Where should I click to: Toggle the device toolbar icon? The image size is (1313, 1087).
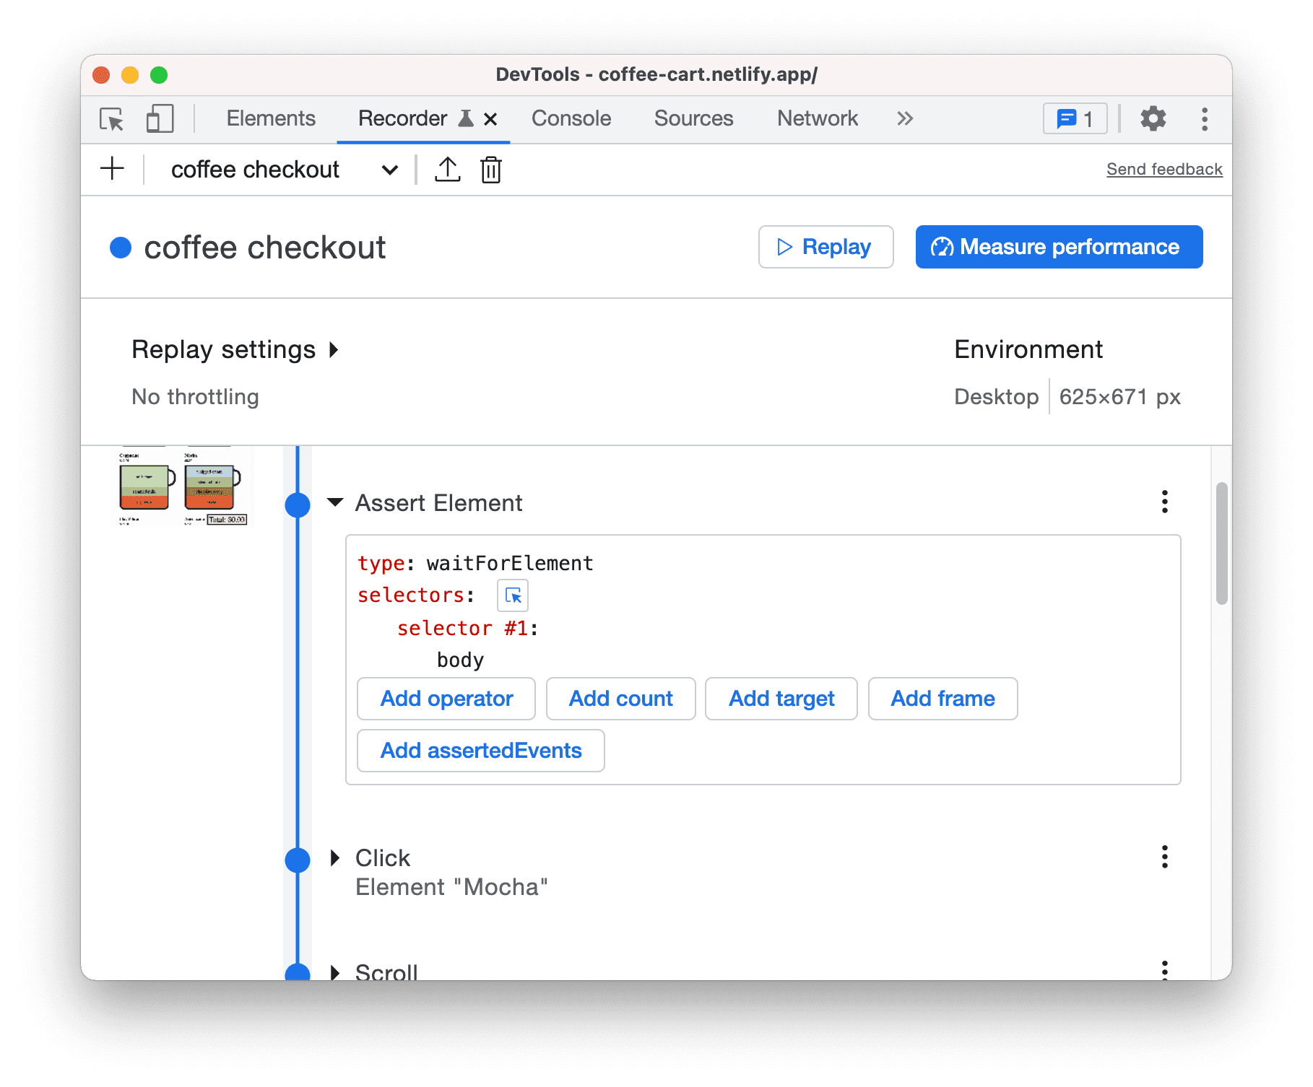coord(159,118)
